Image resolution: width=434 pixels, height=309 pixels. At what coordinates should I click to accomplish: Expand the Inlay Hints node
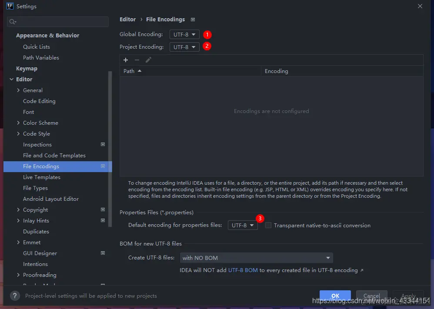coord(18,220)
